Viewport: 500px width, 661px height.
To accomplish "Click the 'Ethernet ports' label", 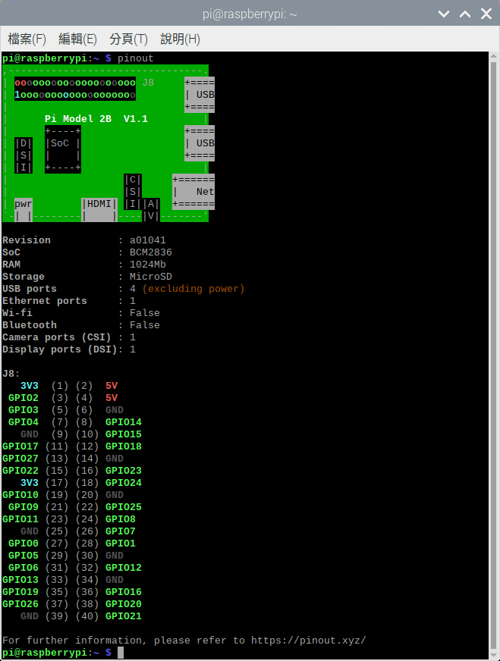I will coord(44,301).
